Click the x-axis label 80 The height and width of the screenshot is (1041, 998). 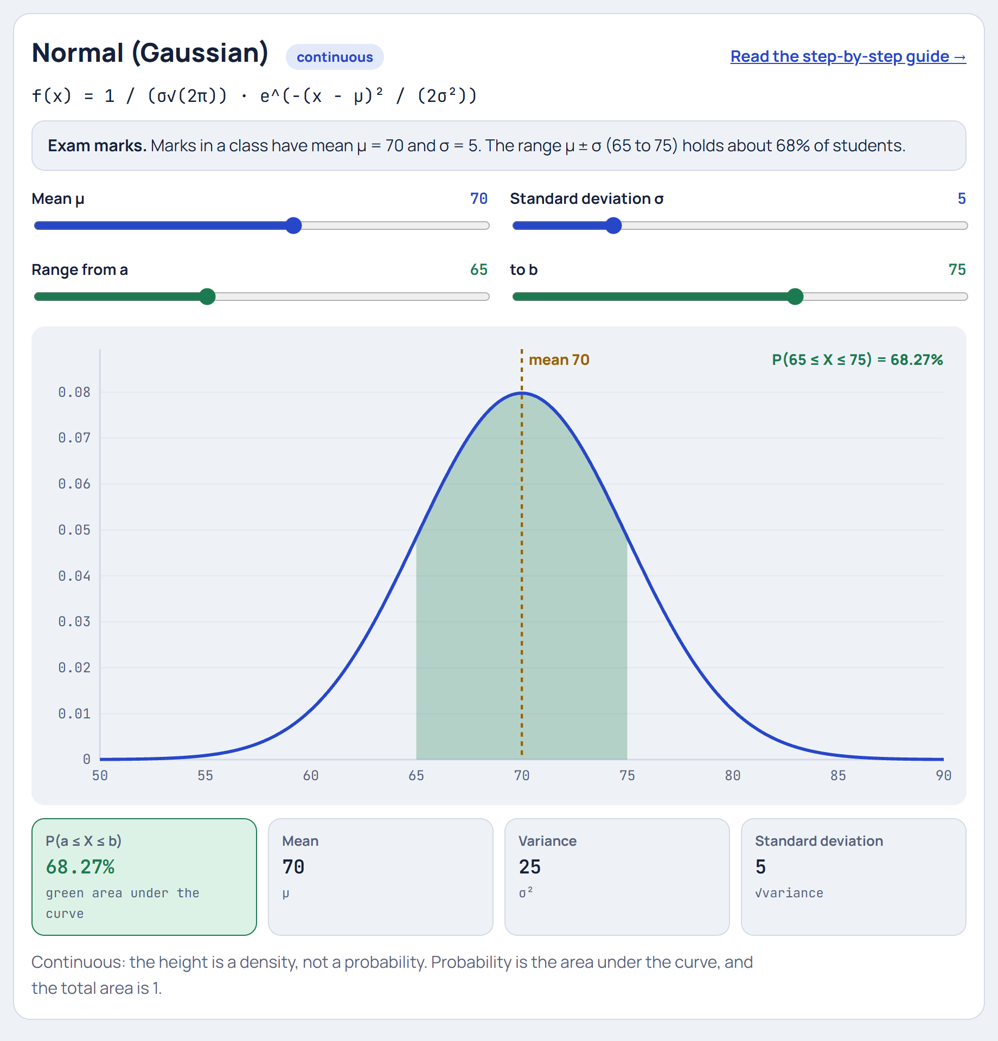click(x=733, y=775)
